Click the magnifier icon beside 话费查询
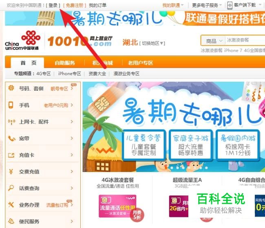 (x=11, y=188)
